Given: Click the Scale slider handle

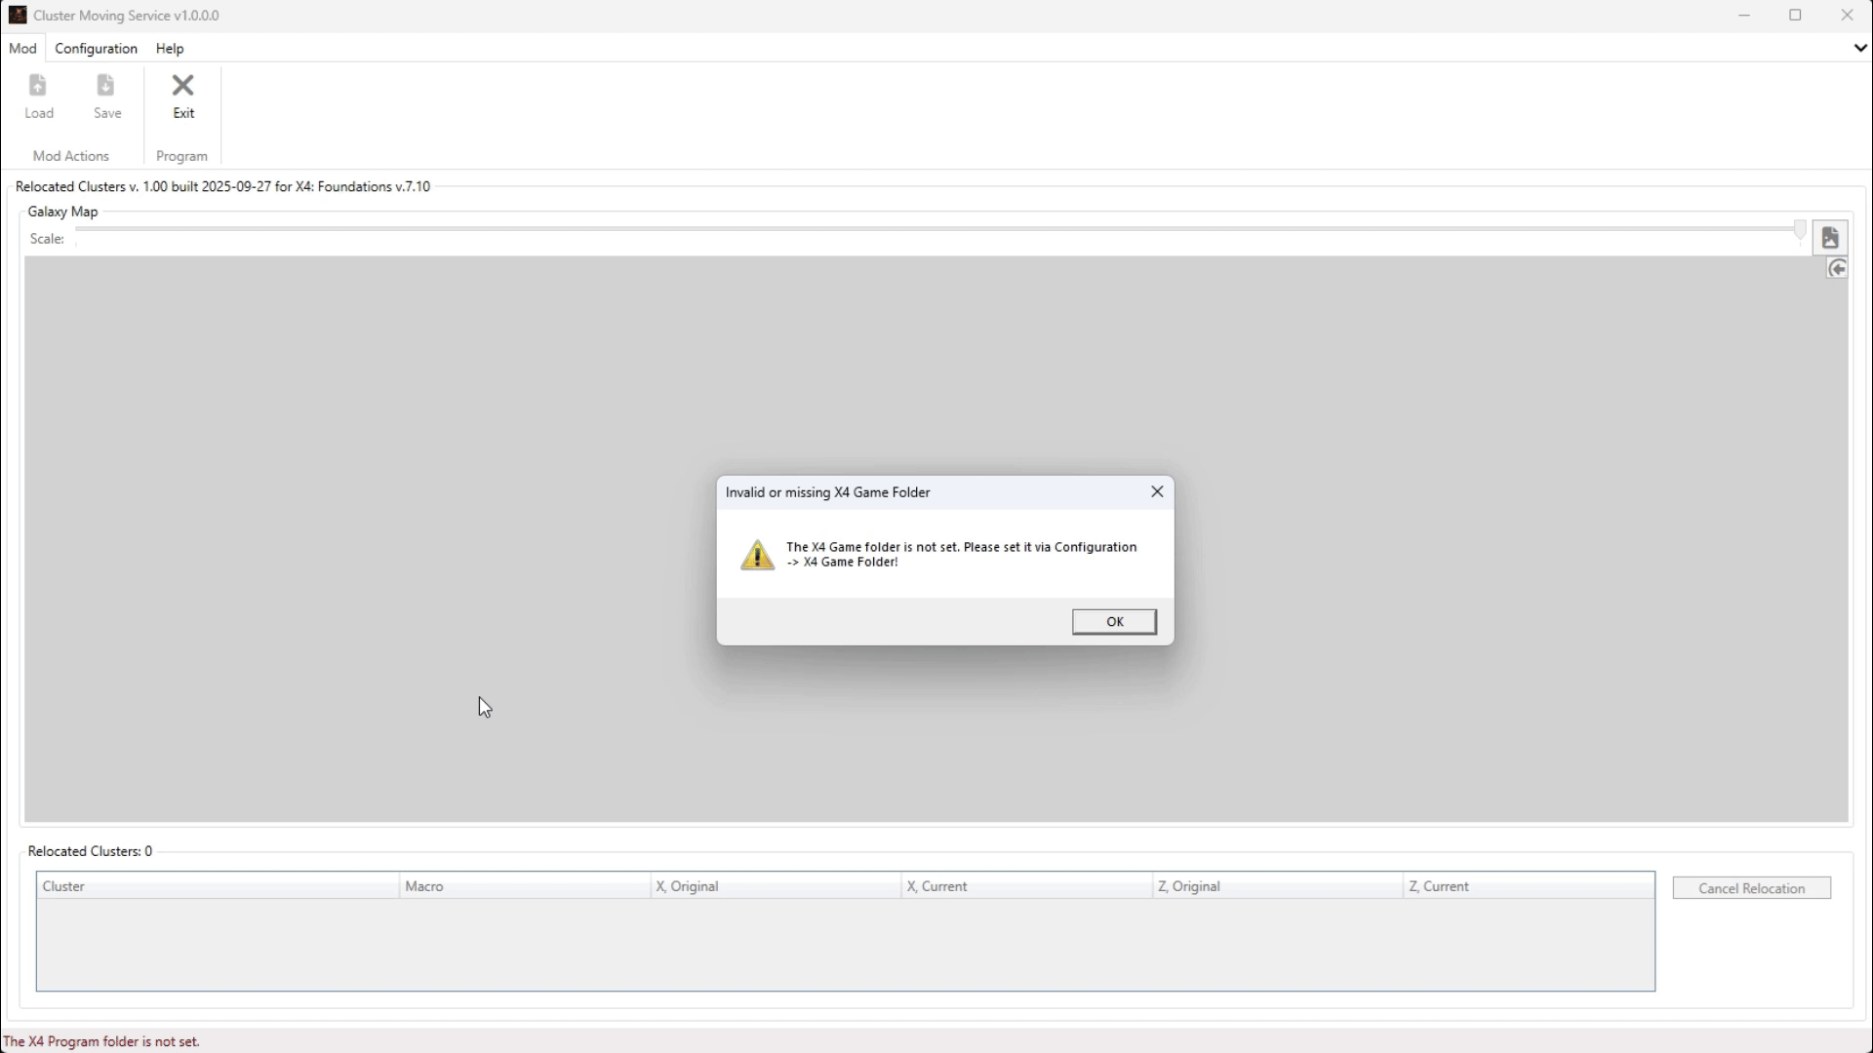Looking at the screenshot, I should [1800, 230].
